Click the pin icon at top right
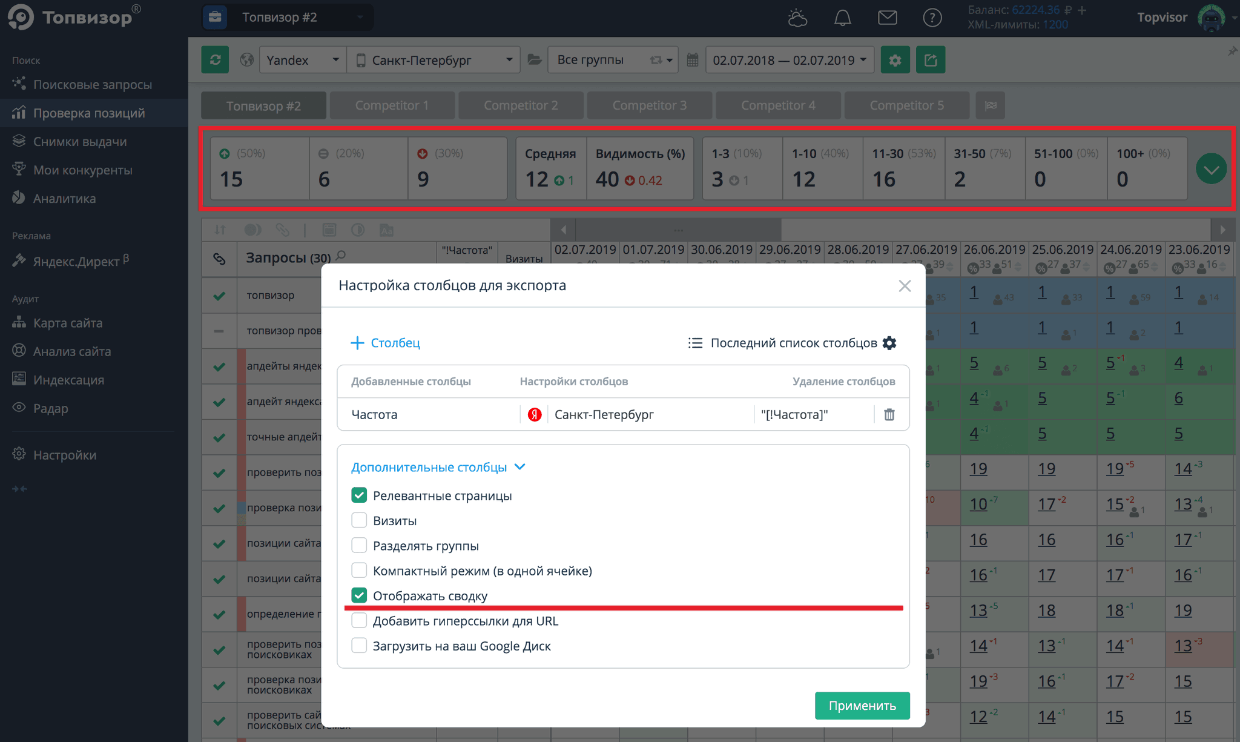1240x742 pixels. 1232,51
